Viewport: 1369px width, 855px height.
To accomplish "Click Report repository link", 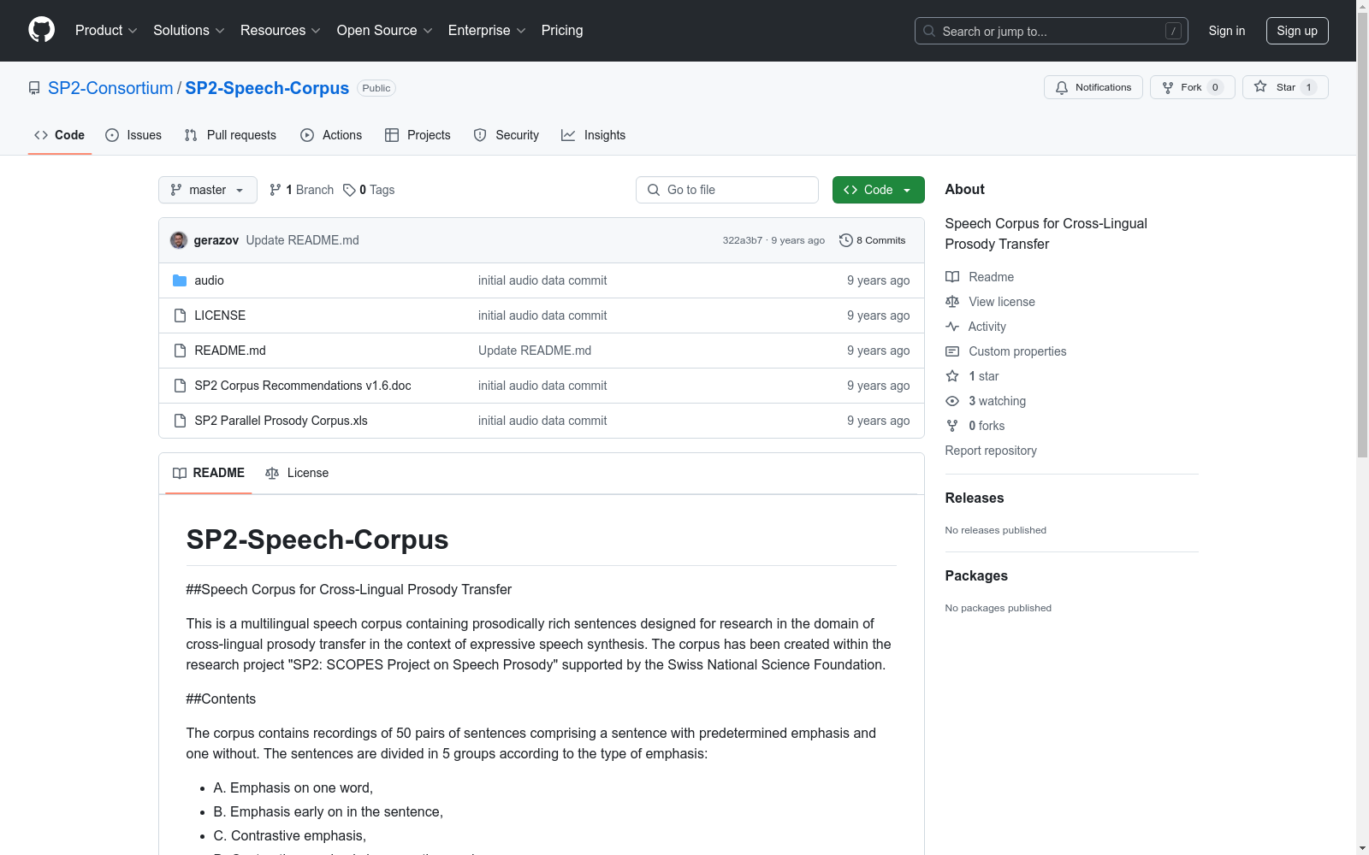I will point(991,451).
